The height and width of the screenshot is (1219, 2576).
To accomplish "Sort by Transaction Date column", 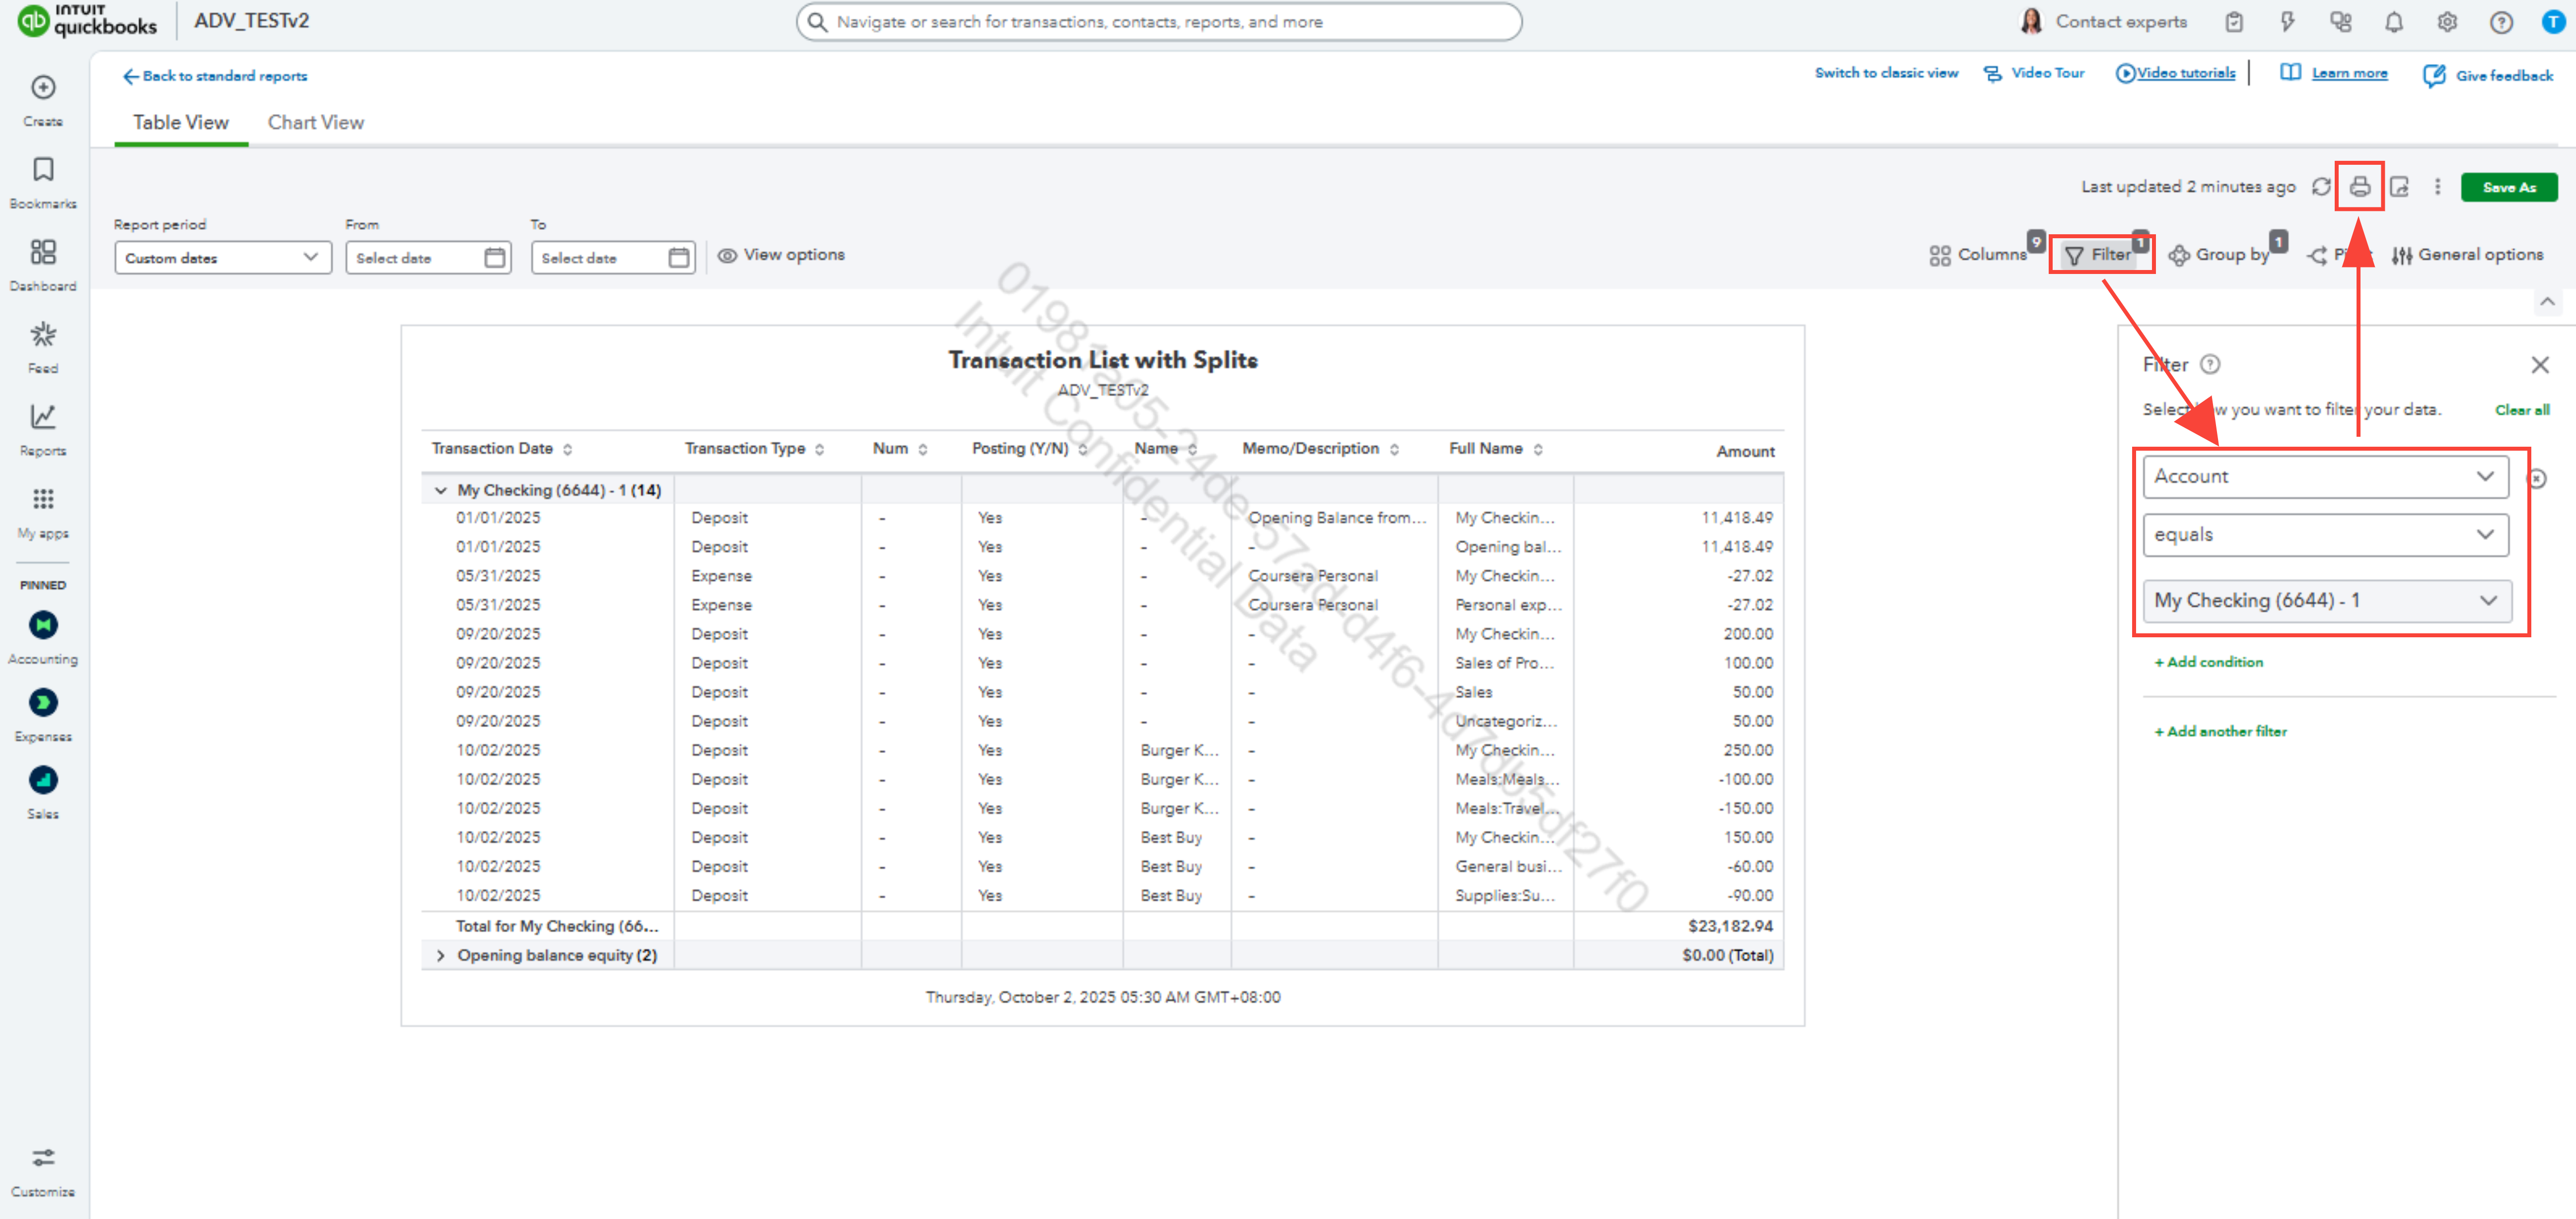I will [567, 449].
